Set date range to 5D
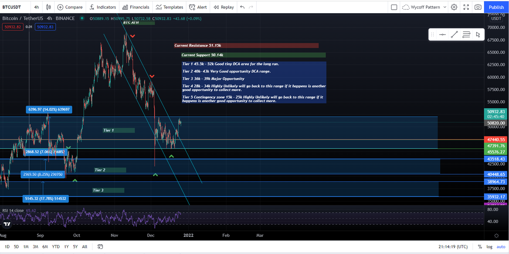The width and height of the screenshot is (509, 254). [x=16, y=246]
